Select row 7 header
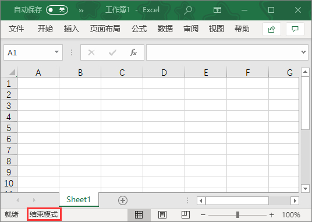The image size is (312, 222). pos(9,150)
